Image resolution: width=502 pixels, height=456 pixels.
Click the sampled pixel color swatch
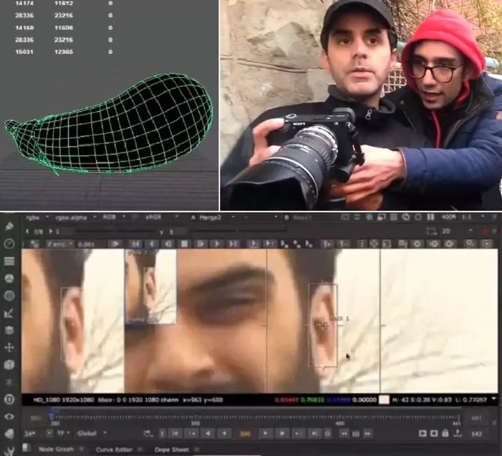click(384, 400)
